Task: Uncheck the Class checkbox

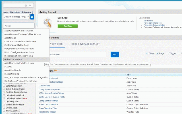Action: (x=147, y=53)
